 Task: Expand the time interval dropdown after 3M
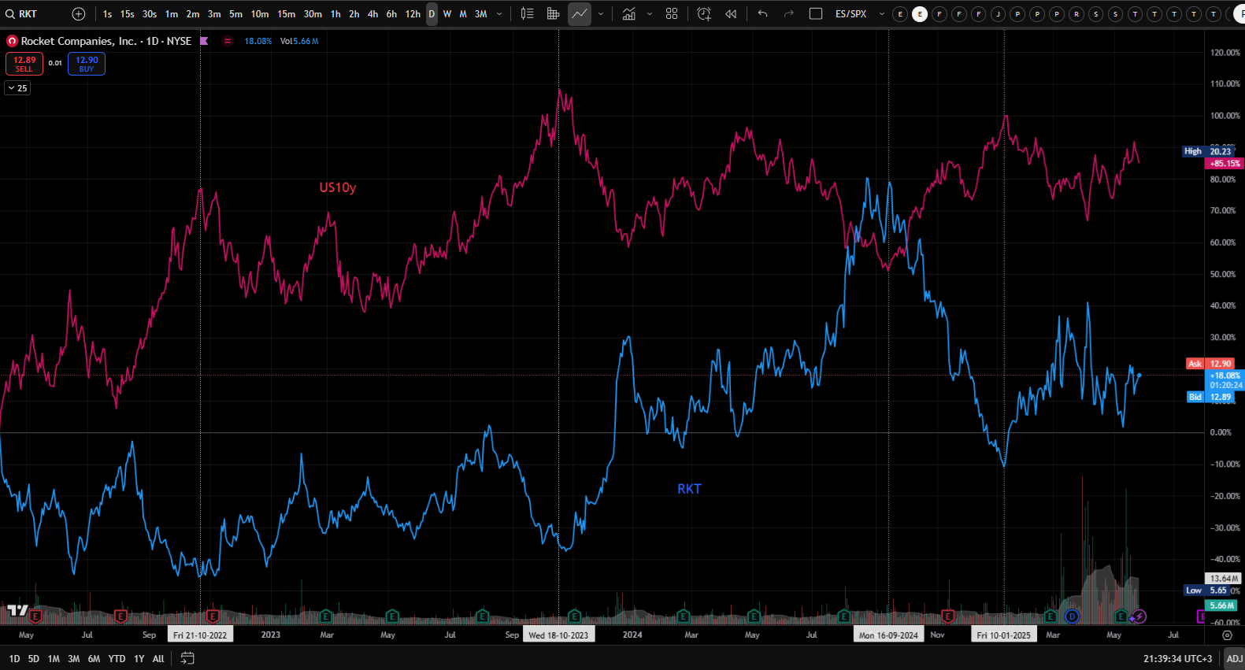[499, 14]
